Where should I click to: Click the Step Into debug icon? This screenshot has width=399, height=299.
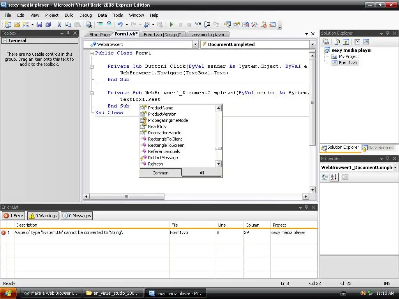pyautogui.click(x=198, y=25)
